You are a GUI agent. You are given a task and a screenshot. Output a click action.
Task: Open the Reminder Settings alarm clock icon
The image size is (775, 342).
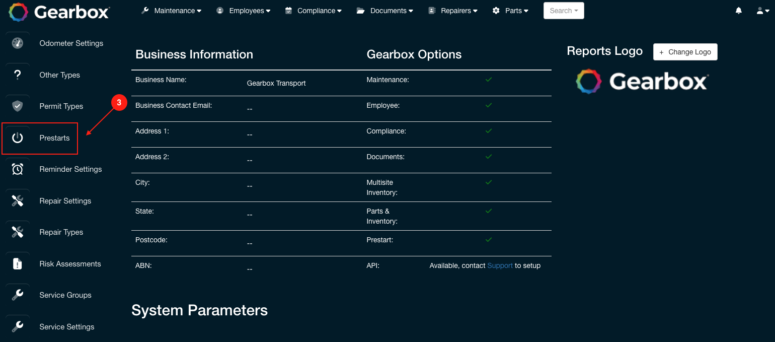(x=18, y=169)
